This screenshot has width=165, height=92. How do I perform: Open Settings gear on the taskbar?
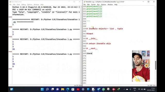(83, 89)
